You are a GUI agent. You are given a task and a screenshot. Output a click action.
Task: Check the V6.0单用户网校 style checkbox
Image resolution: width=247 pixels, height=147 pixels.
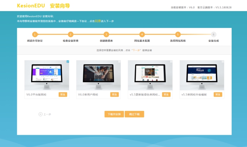pos(119,62)
